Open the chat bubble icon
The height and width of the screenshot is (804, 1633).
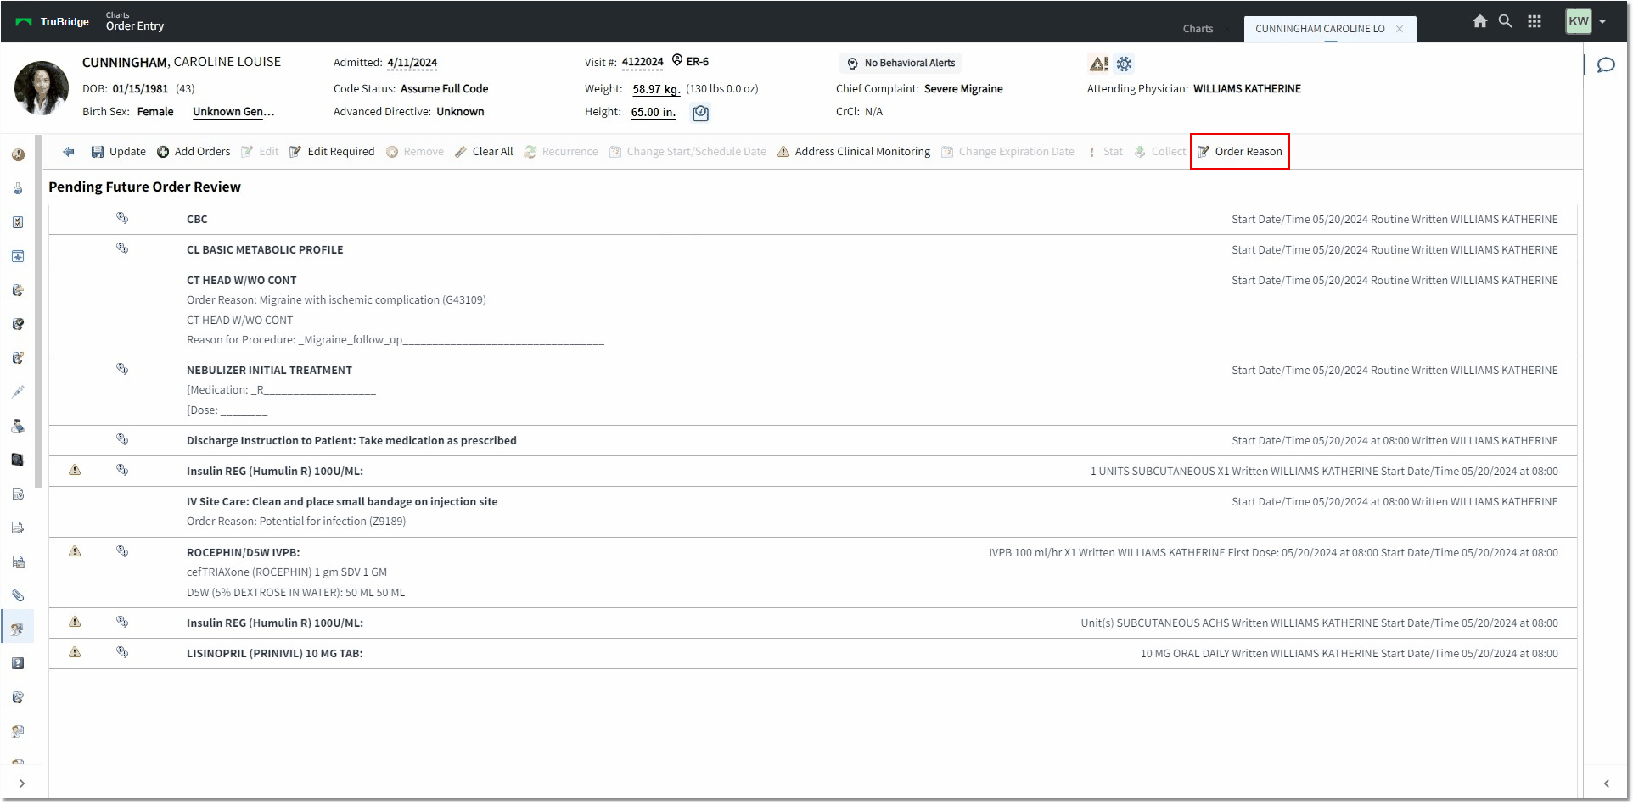click(1606, 65)
